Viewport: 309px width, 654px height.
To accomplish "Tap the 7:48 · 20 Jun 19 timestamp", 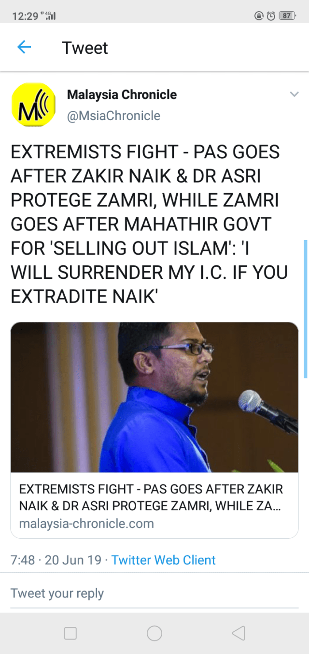I will coord(56,560).
